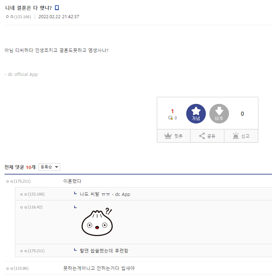Image resolution: width=272 pixels, height=277 pixels.
Task: Click the comment text 이혼했다
Action: click(72, 181)
